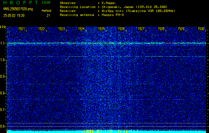Click the HROFFT title text

[20, 3]
